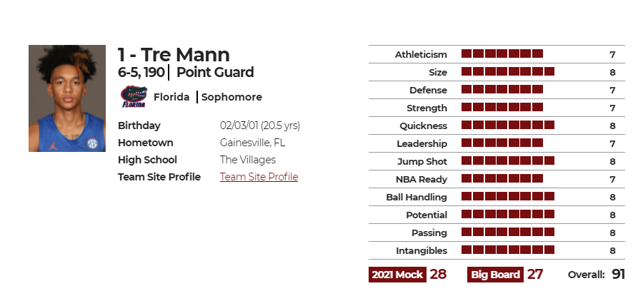Click the Defense rating bar
This screenshot has width=643, height=296.
[x=502, y=89]
